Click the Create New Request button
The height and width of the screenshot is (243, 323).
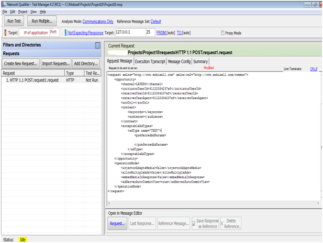(x=21, y=63)
